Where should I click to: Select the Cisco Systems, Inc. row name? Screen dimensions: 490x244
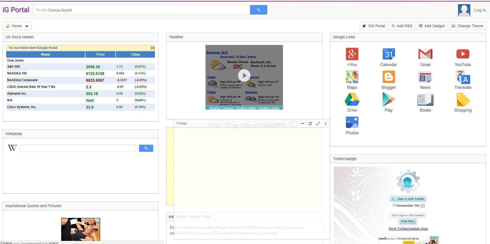[x=22, y=107]
